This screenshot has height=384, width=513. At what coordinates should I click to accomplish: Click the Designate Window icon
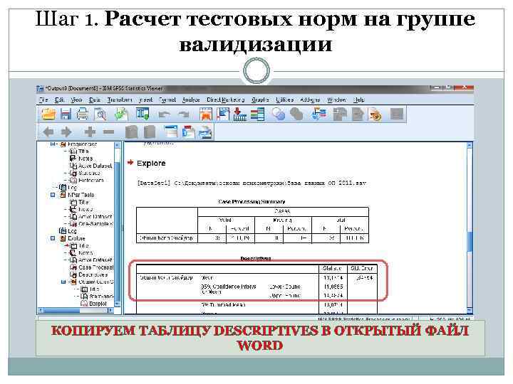[x=375, y=115]
